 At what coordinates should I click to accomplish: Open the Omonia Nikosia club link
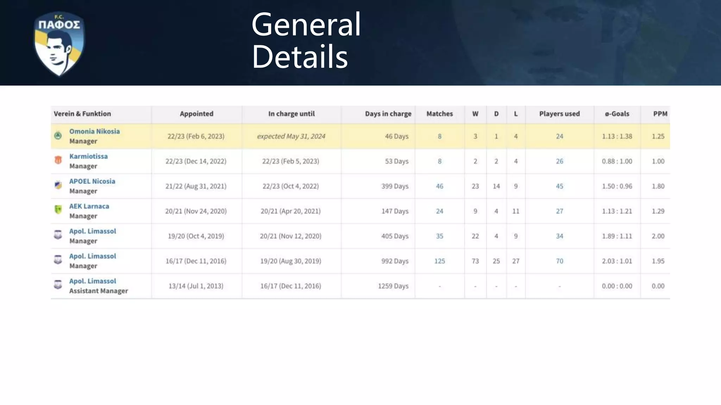click(94, 131)
